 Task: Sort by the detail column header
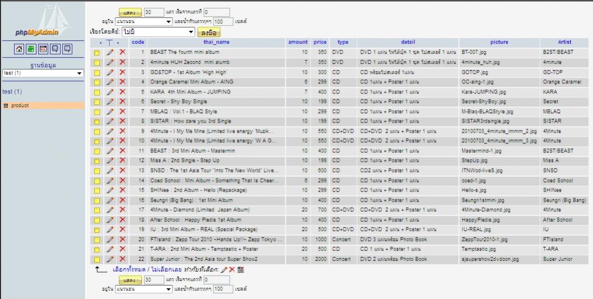pyautogui.click(x=408, y=43)
